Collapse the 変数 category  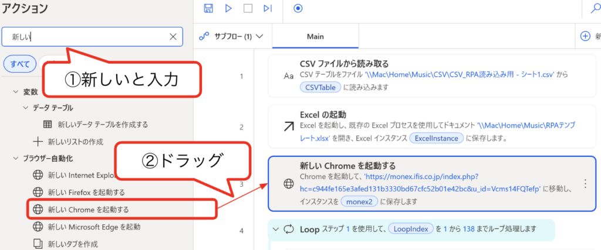pos(16,92)
